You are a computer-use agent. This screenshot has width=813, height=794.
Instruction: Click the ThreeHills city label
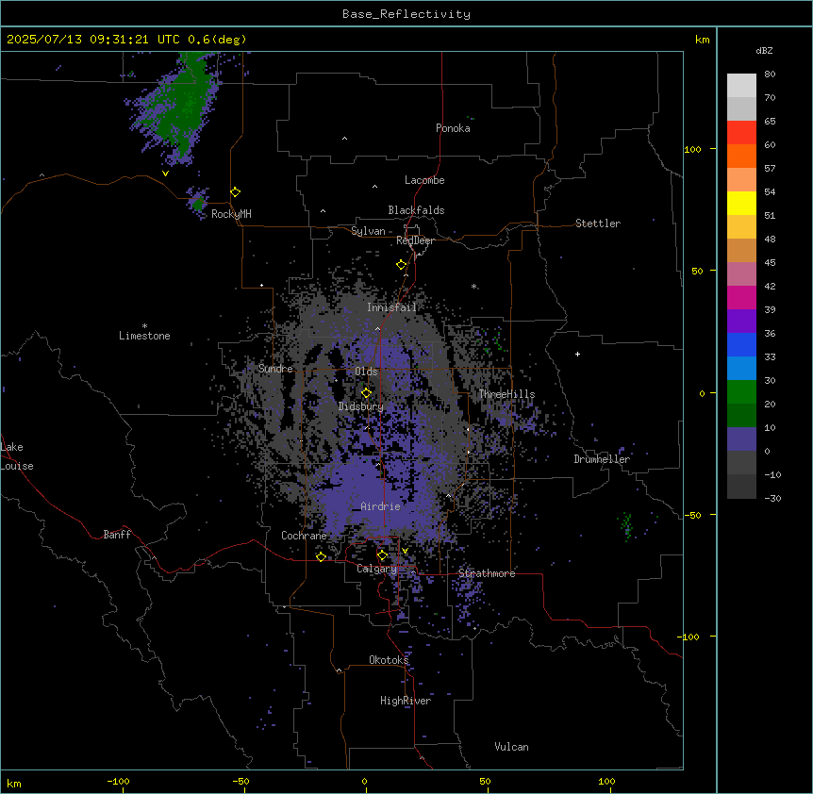(506, 394)
